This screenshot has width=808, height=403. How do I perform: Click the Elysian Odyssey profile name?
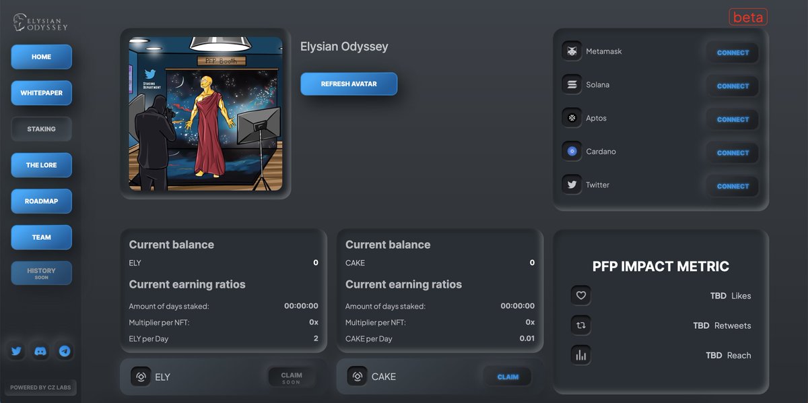pyautogui.click(x=344, y=47)
